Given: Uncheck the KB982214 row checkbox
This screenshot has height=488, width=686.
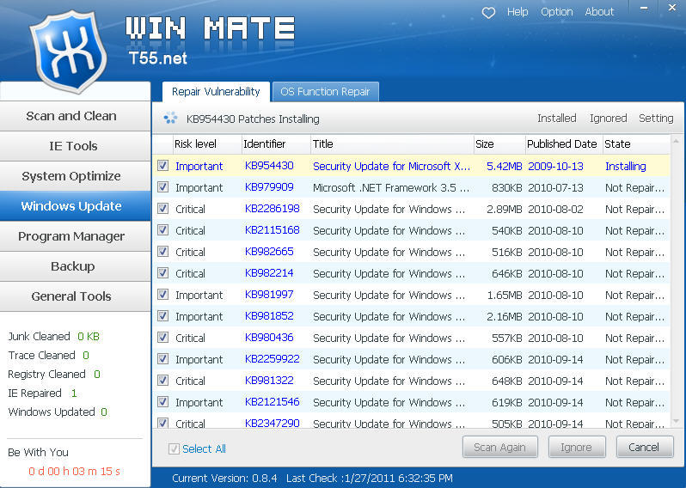Looking at the screenshot, I should pyautogui.click(x=162, y=272).
